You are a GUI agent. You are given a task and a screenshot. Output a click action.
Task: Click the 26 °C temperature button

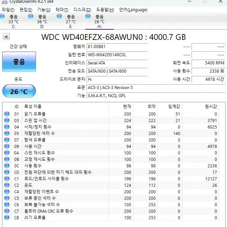click(x=19, y=91)
